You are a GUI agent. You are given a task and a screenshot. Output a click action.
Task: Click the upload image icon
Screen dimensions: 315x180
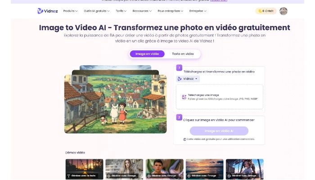184,97
